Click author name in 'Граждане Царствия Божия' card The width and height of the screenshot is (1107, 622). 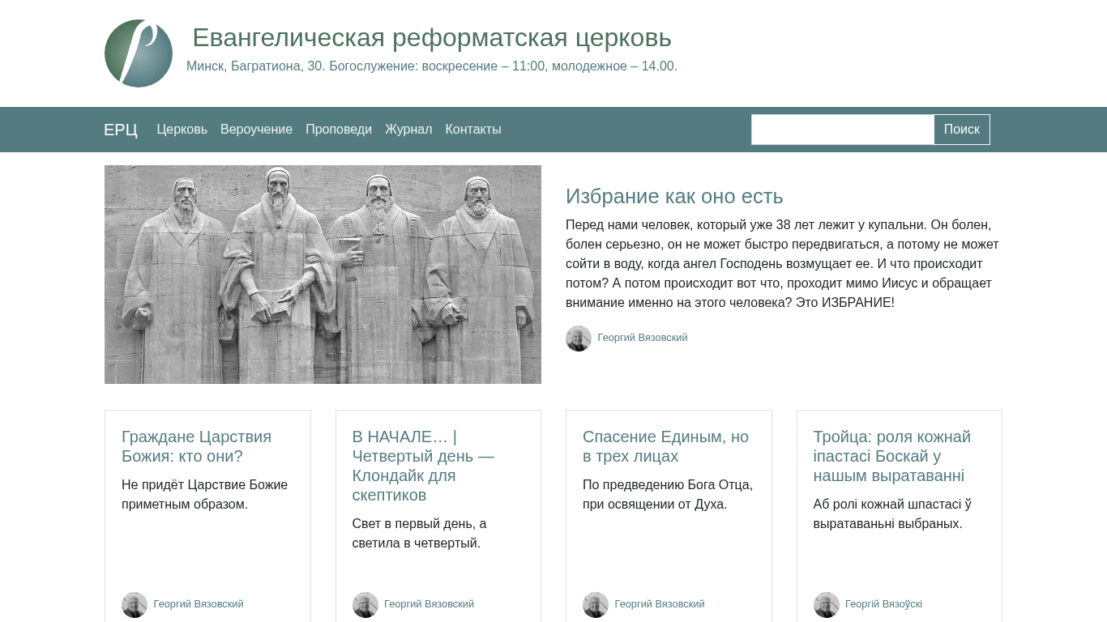(199, 604)
